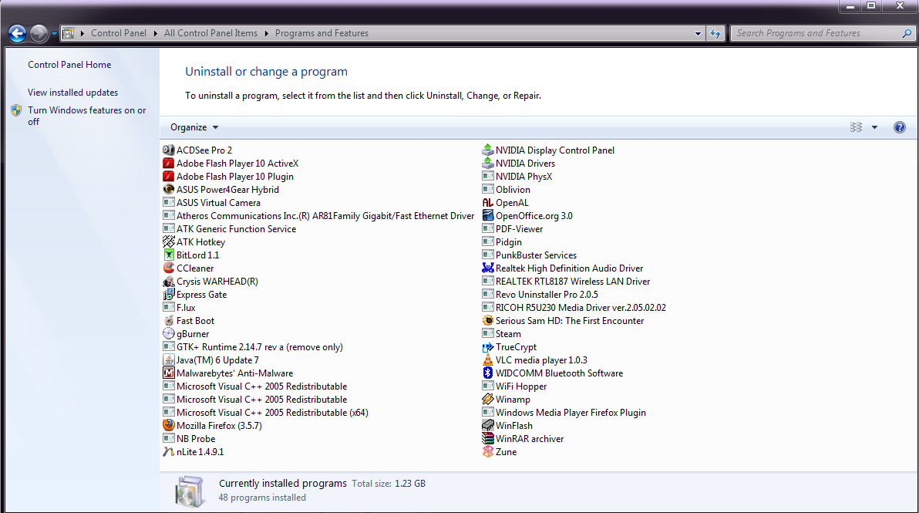
Task: Select Steam in the program list
Action: coord(502,333)
